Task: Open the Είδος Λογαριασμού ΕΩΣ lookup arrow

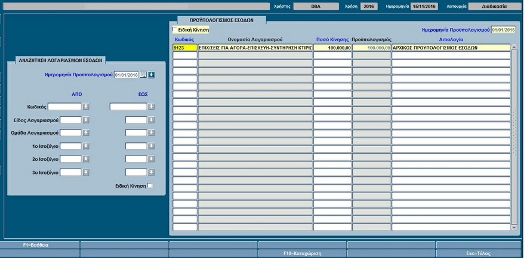Action: pos(152,120)
